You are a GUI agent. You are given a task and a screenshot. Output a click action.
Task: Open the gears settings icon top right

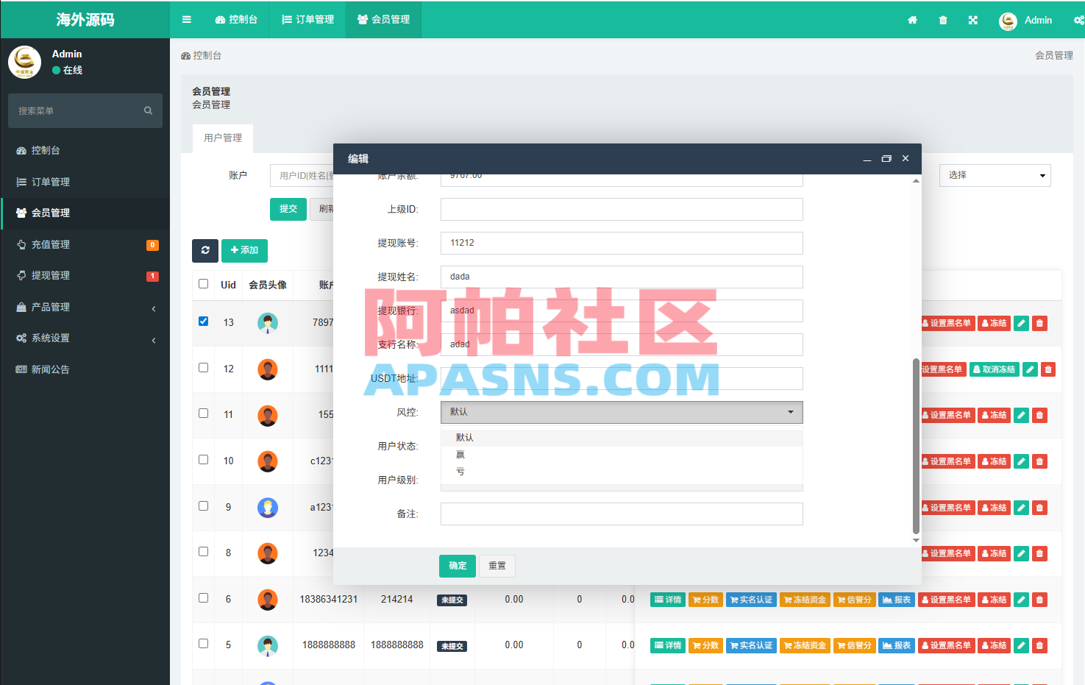1081,20
